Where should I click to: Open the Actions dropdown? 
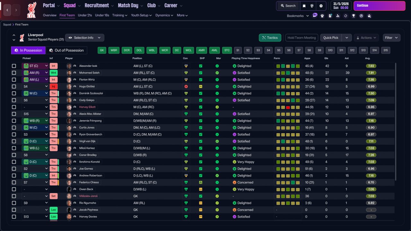(x=366, y=38)
